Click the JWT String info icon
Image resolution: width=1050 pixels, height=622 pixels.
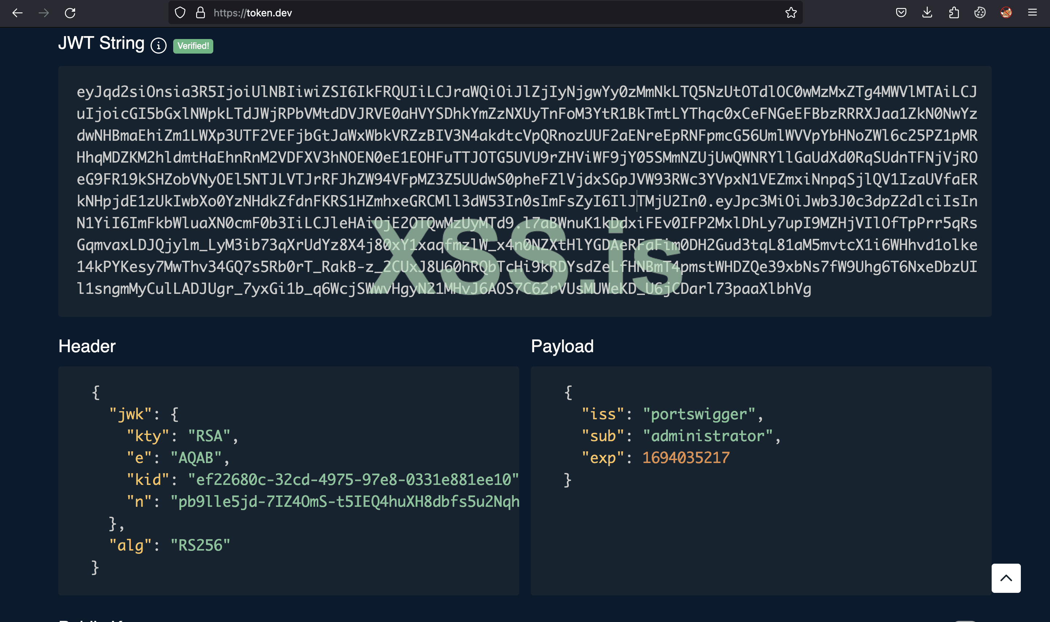coord(158,46)
